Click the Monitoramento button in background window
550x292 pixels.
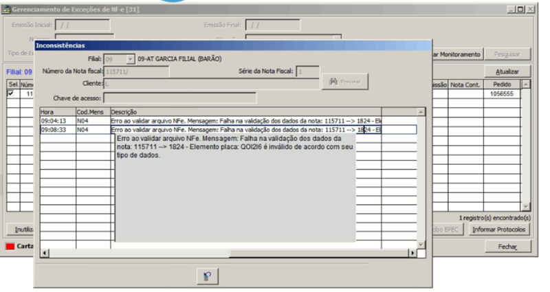457,54
